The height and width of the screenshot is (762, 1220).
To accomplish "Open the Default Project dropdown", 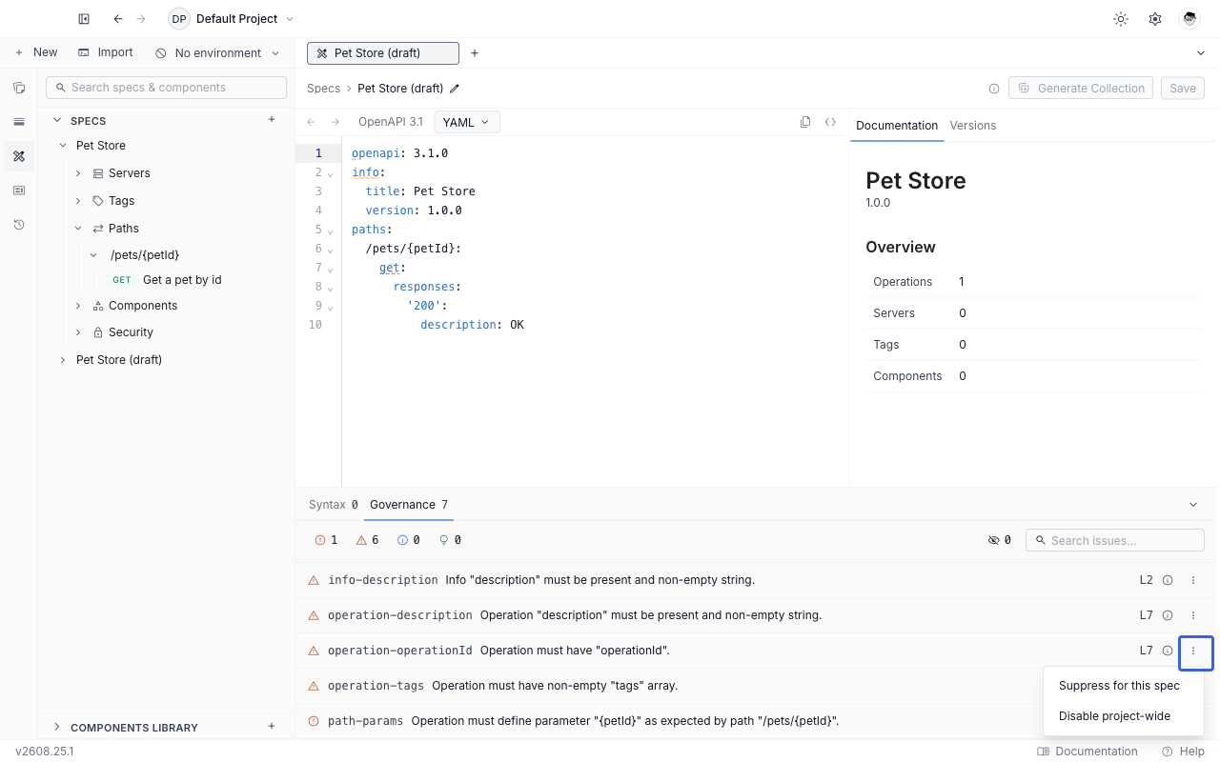I will click(232, 19).
